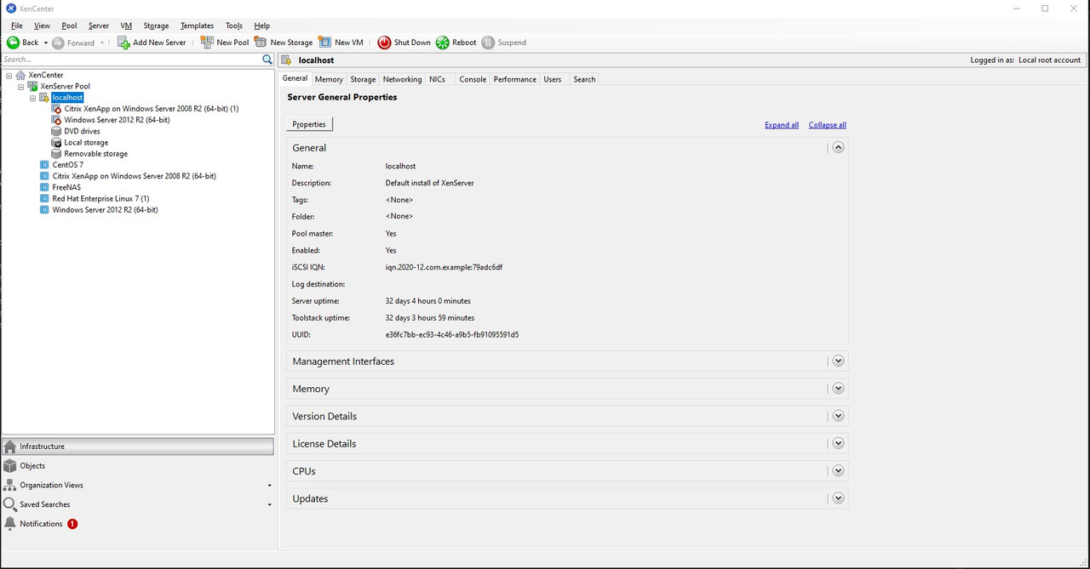Click the Local storage icon
Screen dimensions: 1090x569
tap(56, 142)
